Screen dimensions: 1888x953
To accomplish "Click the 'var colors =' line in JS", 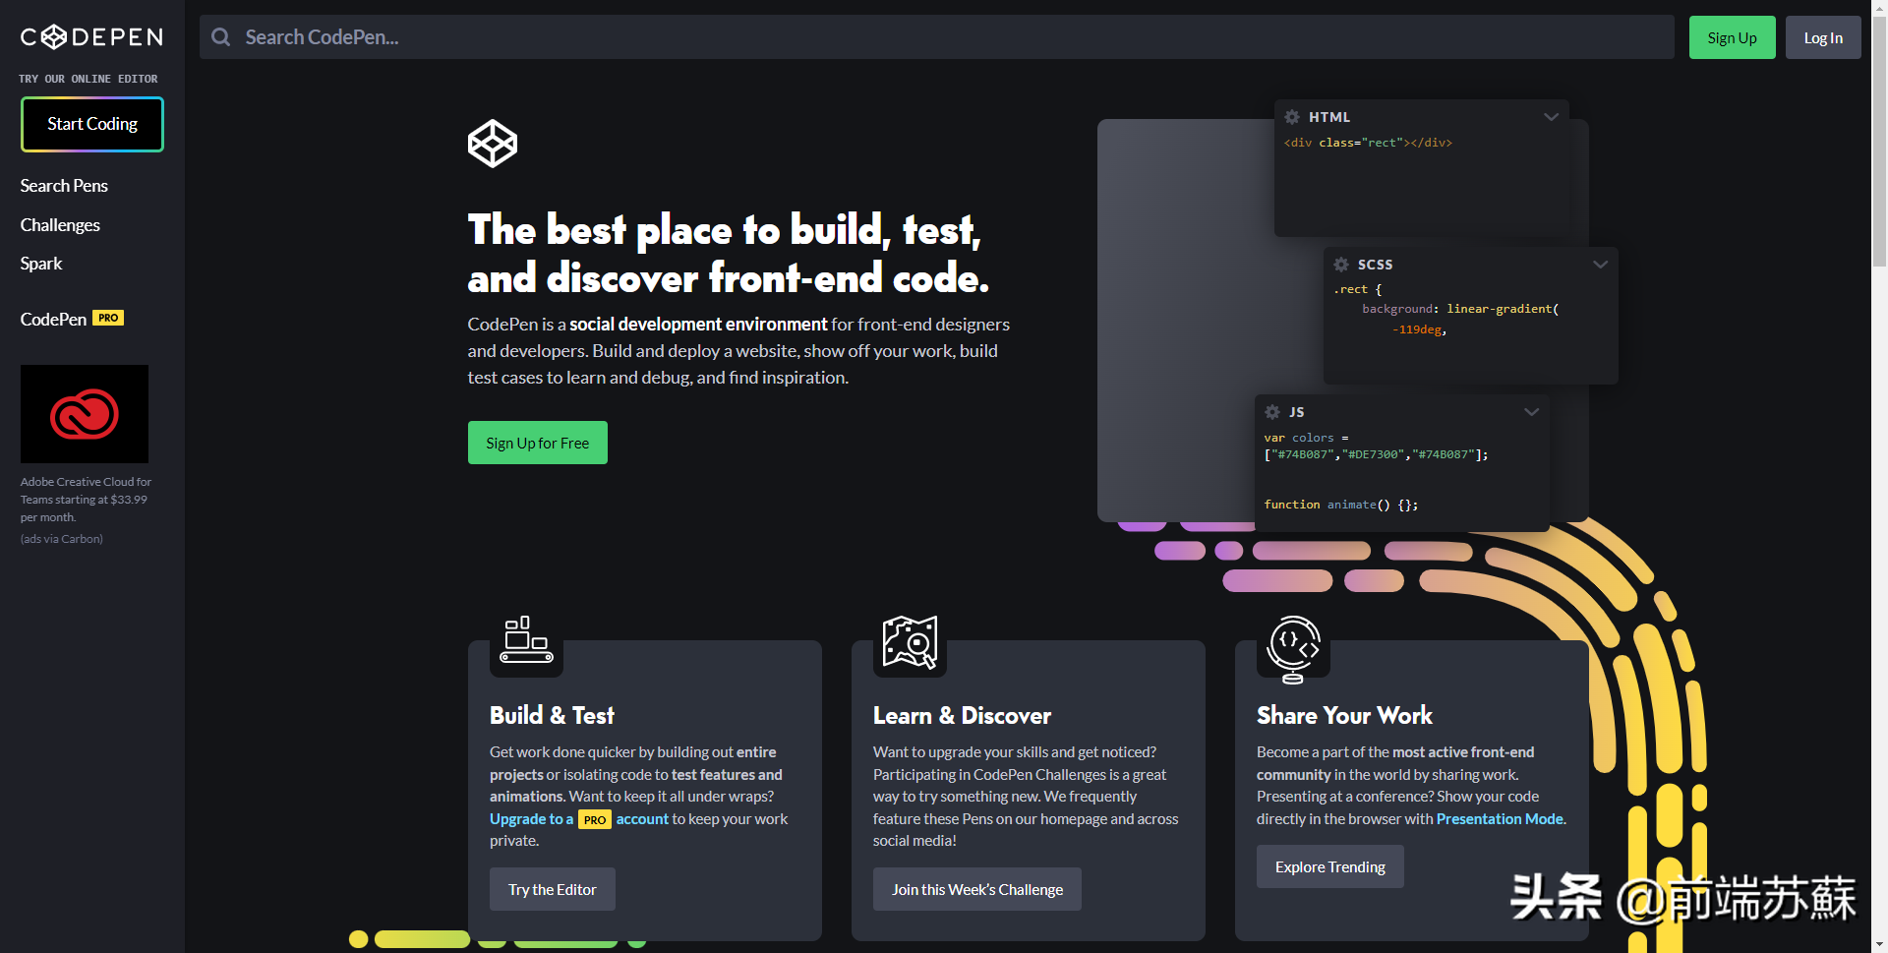I will coord(1307,438).
